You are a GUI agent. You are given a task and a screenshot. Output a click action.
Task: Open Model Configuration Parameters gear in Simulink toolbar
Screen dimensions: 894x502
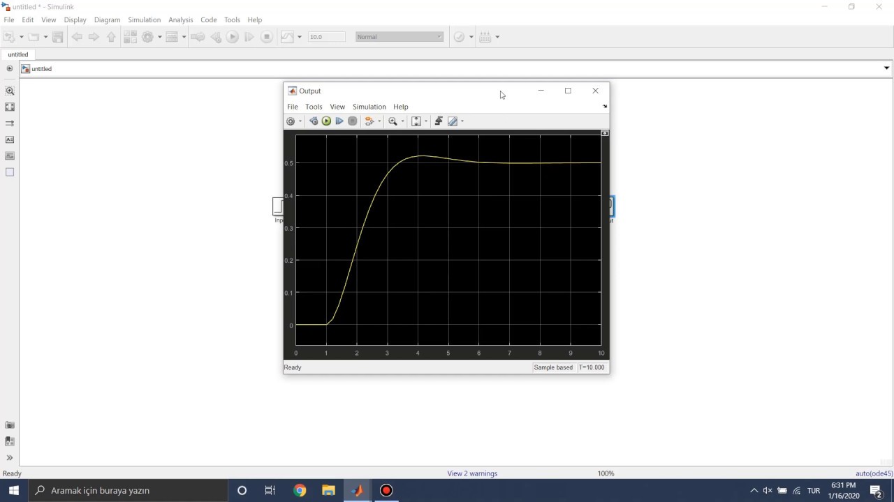pos(148,37)
